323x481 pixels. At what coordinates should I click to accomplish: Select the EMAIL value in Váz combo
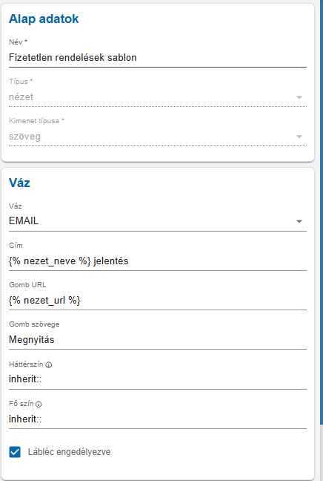(x=24, y=221)
